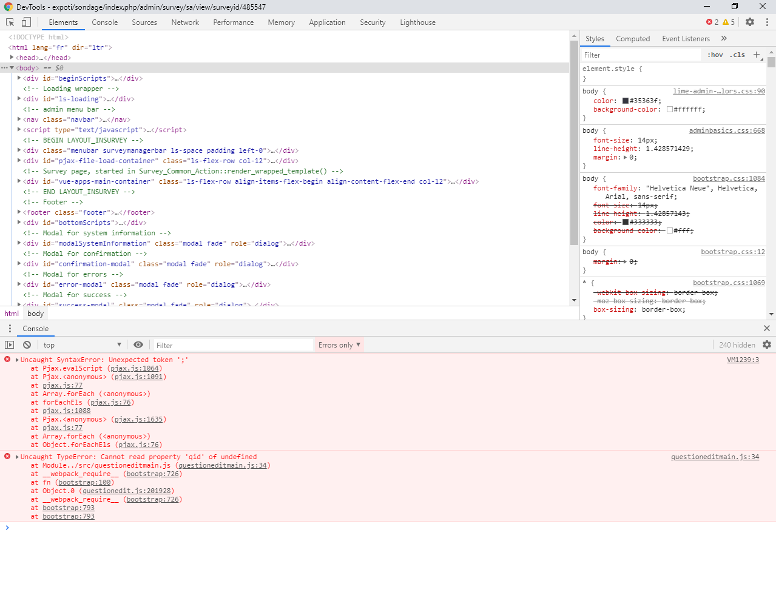This screenshot has width=776, height=595.
Task: Click the clear console icon
Action: click(27, 345)
